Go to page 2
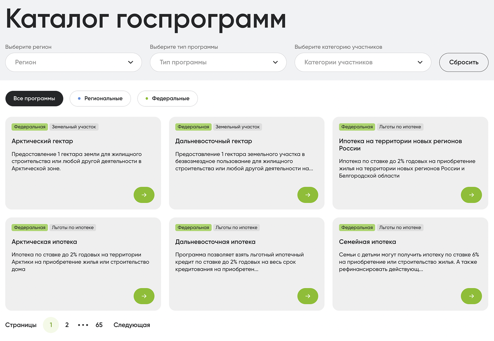Viewport: 494px width, 341px height. point(67,325)
